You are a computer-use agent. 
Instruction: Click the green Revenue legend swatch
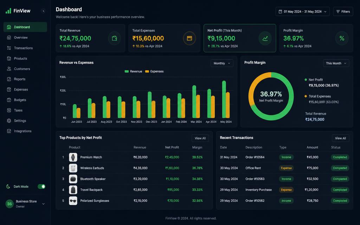(x=127, y=71)
